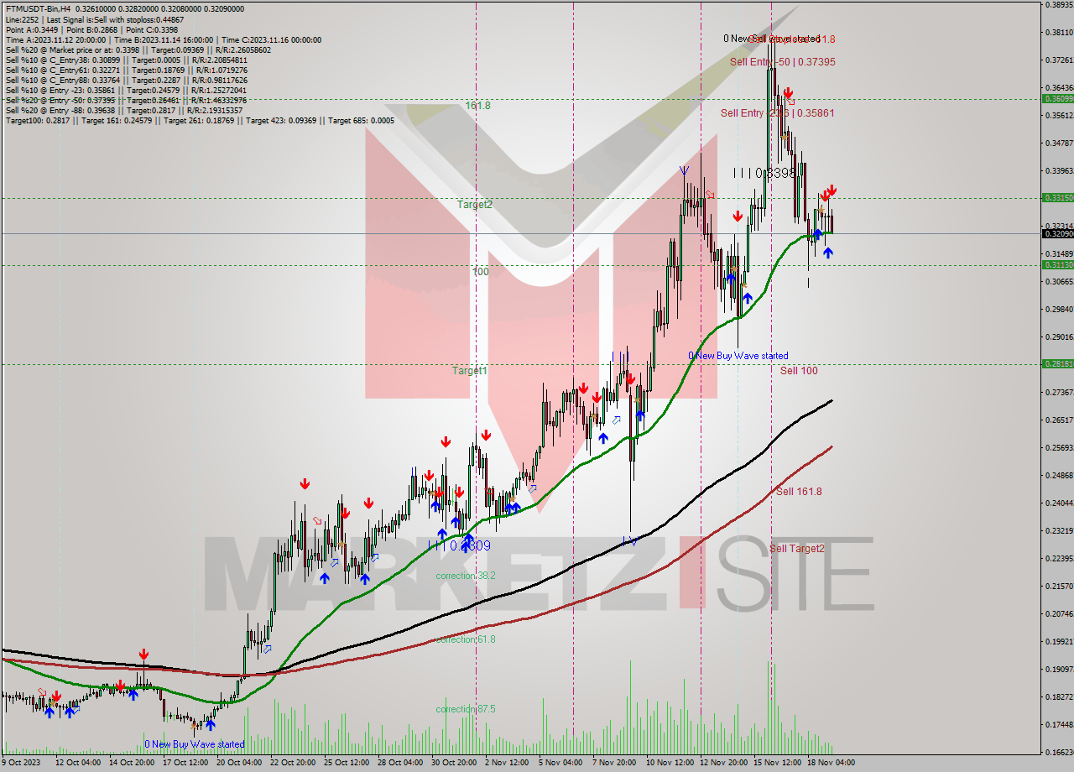This screenshot has height=772, width=1074.
Task: Click the 'Sell Target2' label
Action: pos(797,548)
